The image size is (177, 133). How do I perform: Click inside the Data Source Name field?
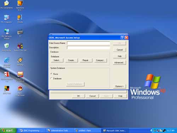(x=88, y=43)
